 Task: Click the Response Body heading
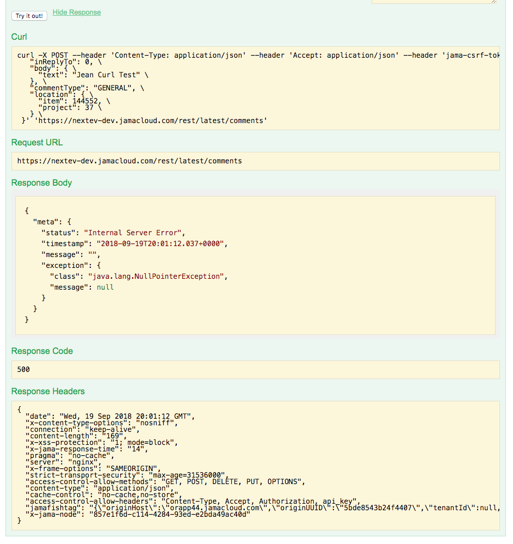(x=41, y=183)
